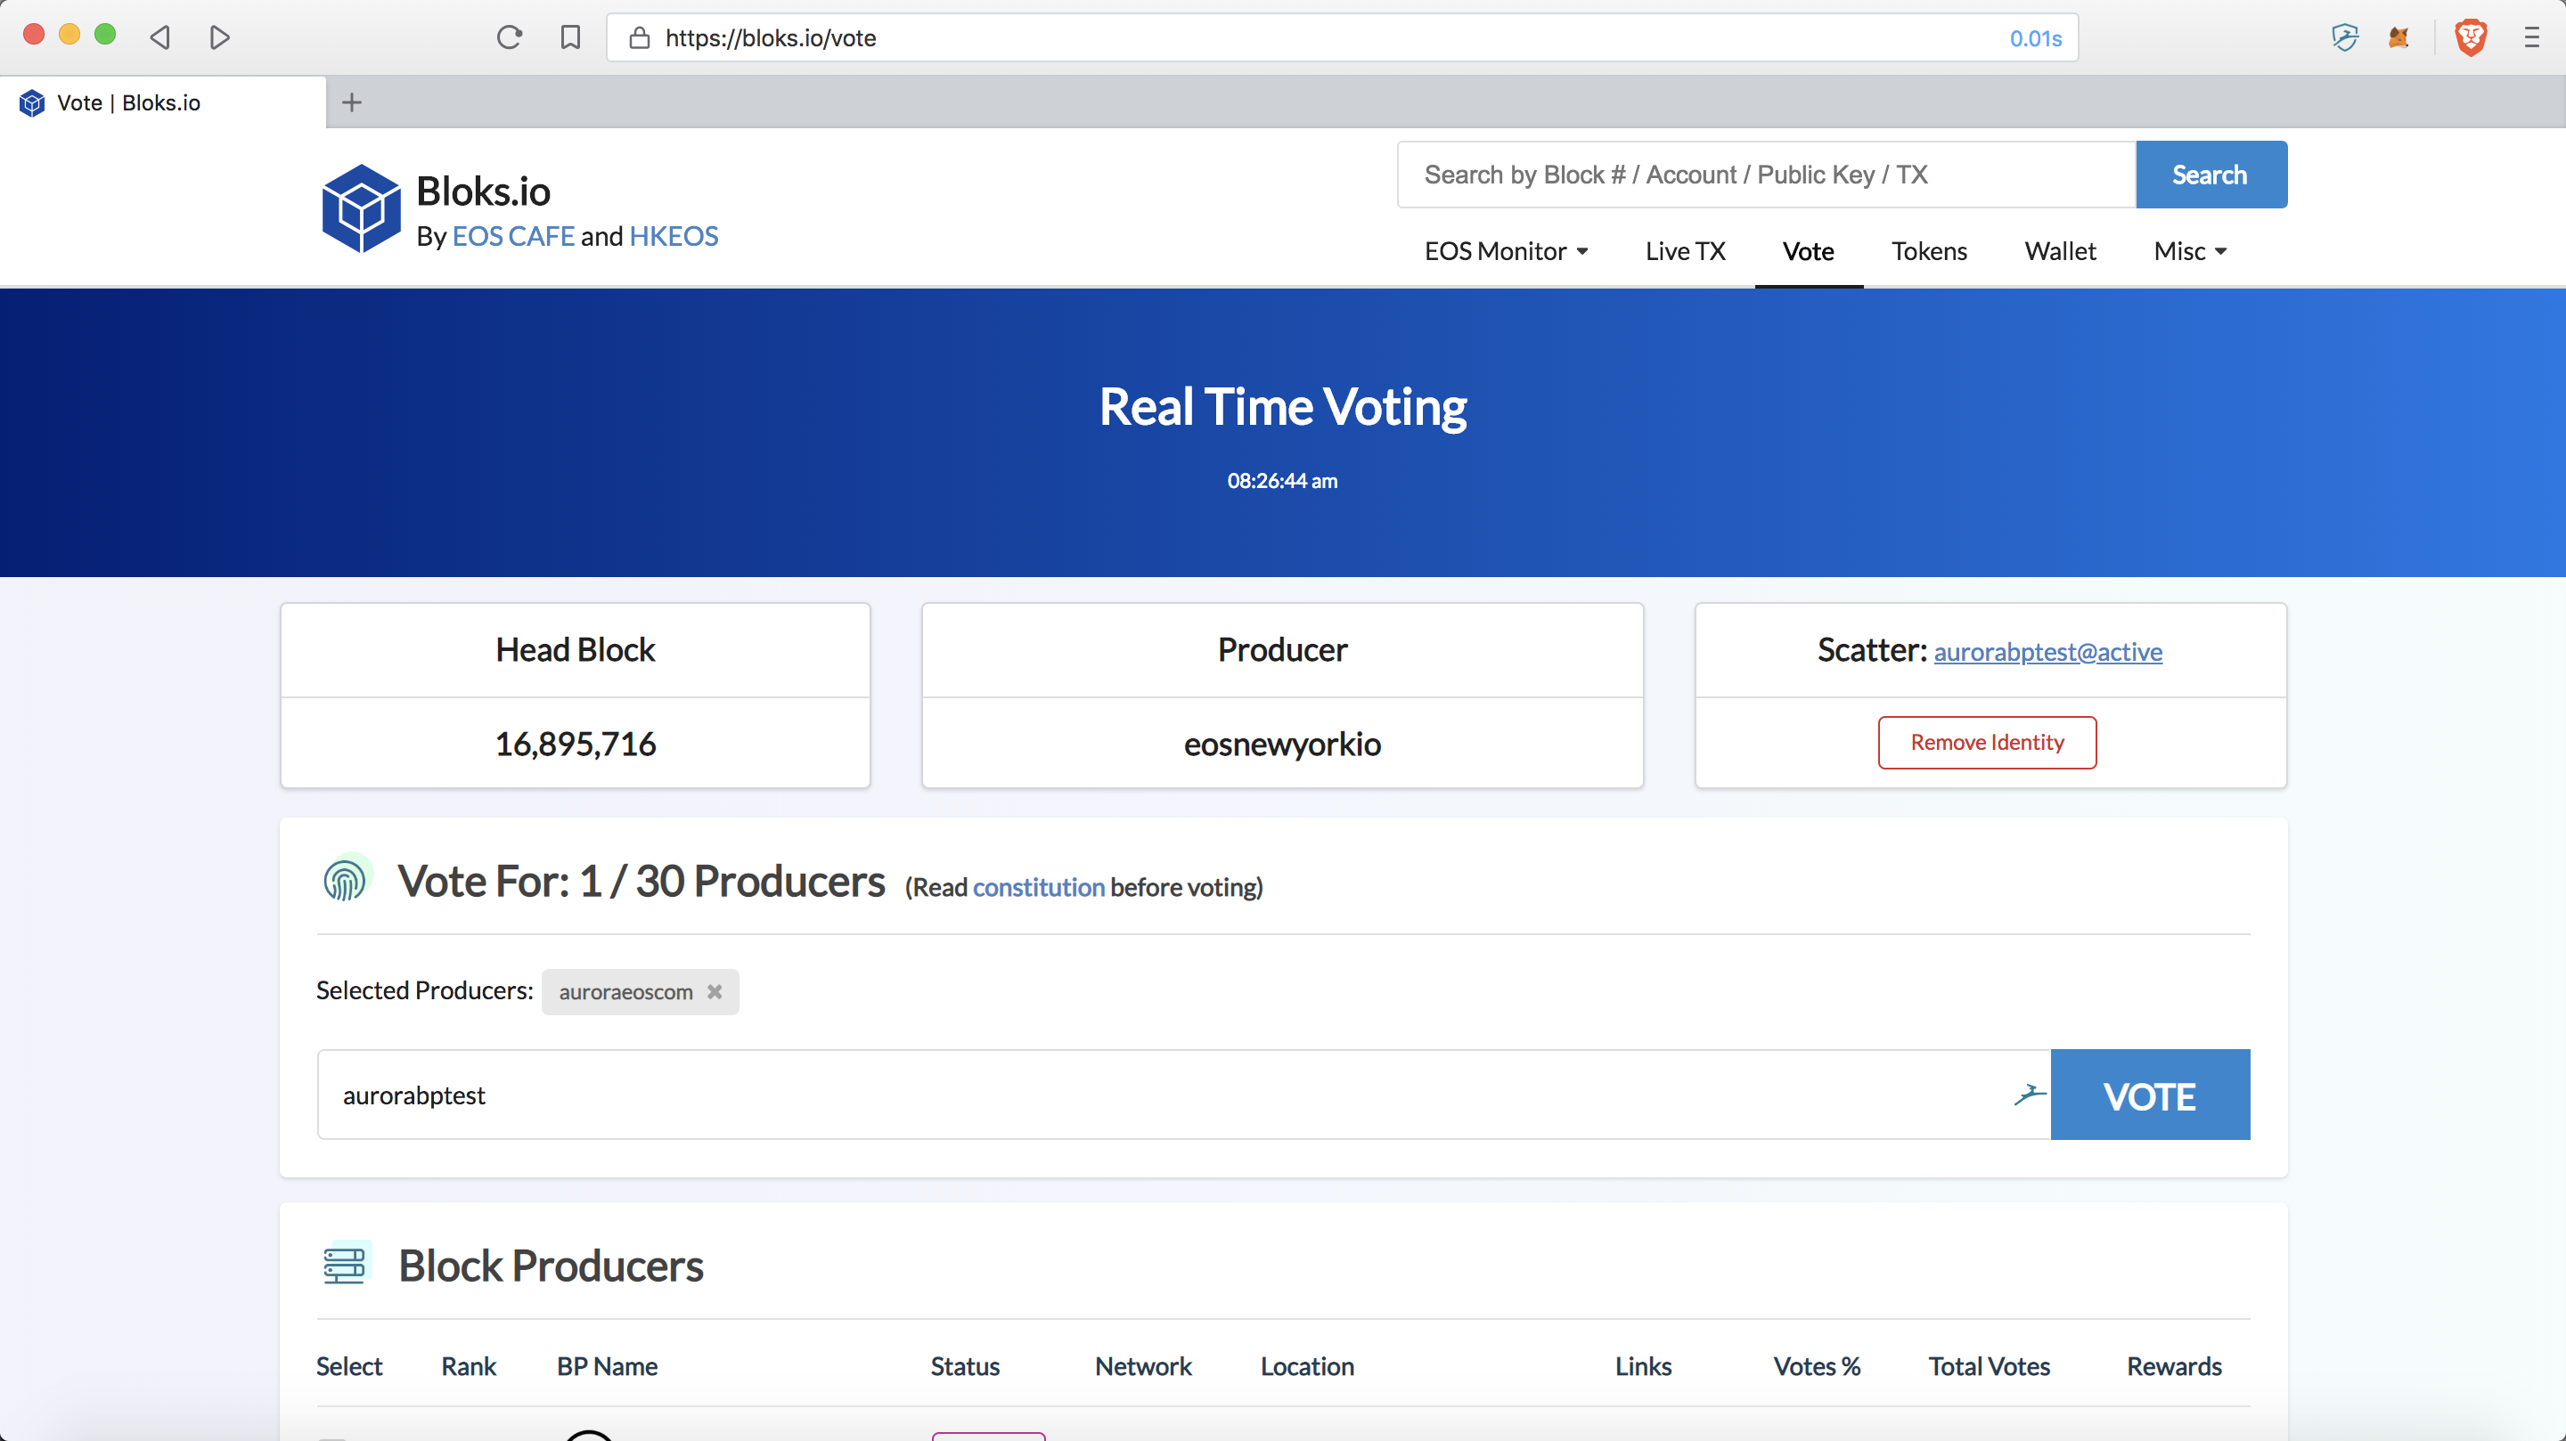Click the producer name eosnewyorkio
2566x1441 pixels.
click(x=1282, y=744)
